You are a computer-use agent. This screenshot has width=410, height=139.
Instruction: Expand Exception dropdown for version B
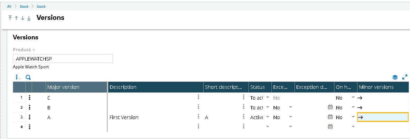coord(291,107)
